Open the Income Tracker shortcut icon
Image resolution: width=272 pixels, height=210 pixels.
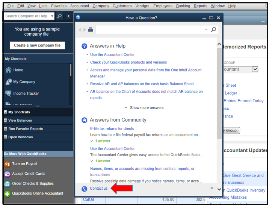[8, 93]
